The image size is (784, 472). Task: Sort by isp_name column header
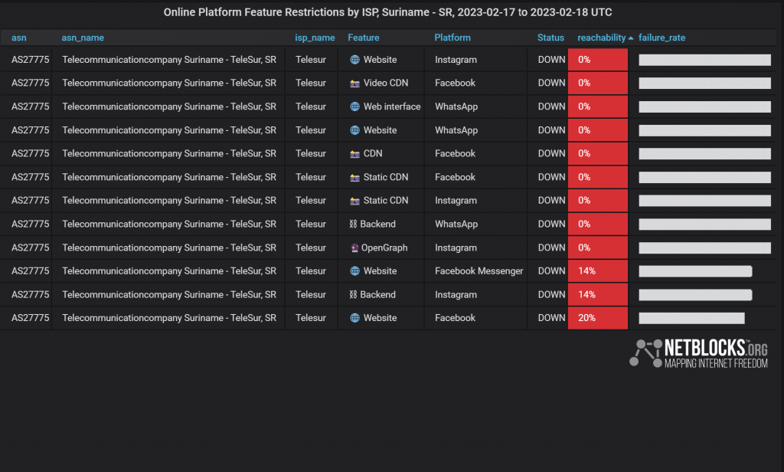pos(315,38)
